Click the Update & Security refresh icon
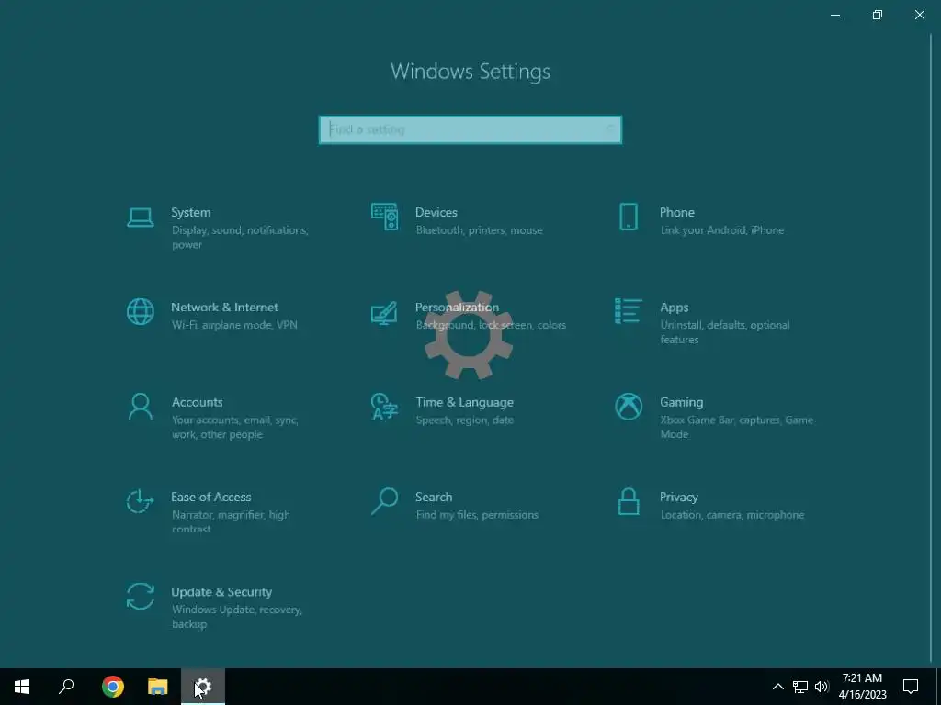 coord(141,597)
